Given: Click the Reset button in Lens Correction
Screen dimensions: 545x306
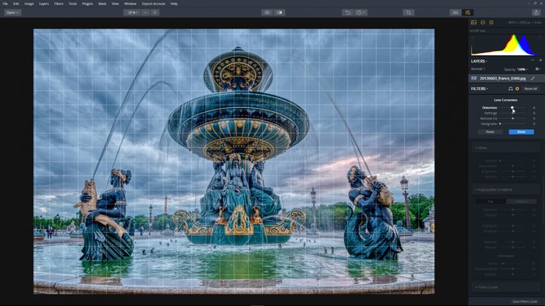Looking at the screenshot, I should coord(490,131).
